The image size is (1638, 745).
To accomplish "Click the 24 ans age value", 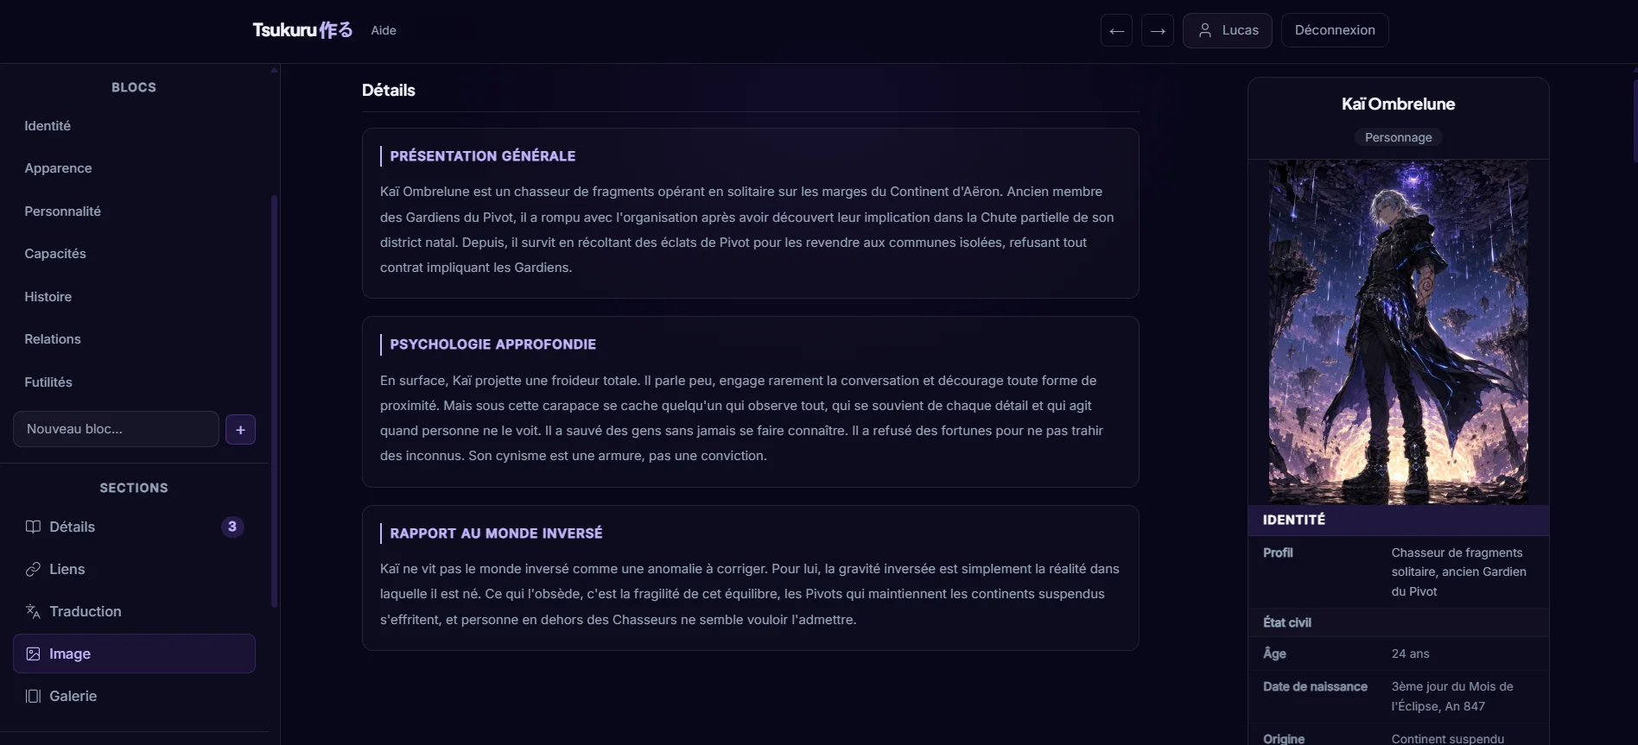I will 1410,653.
